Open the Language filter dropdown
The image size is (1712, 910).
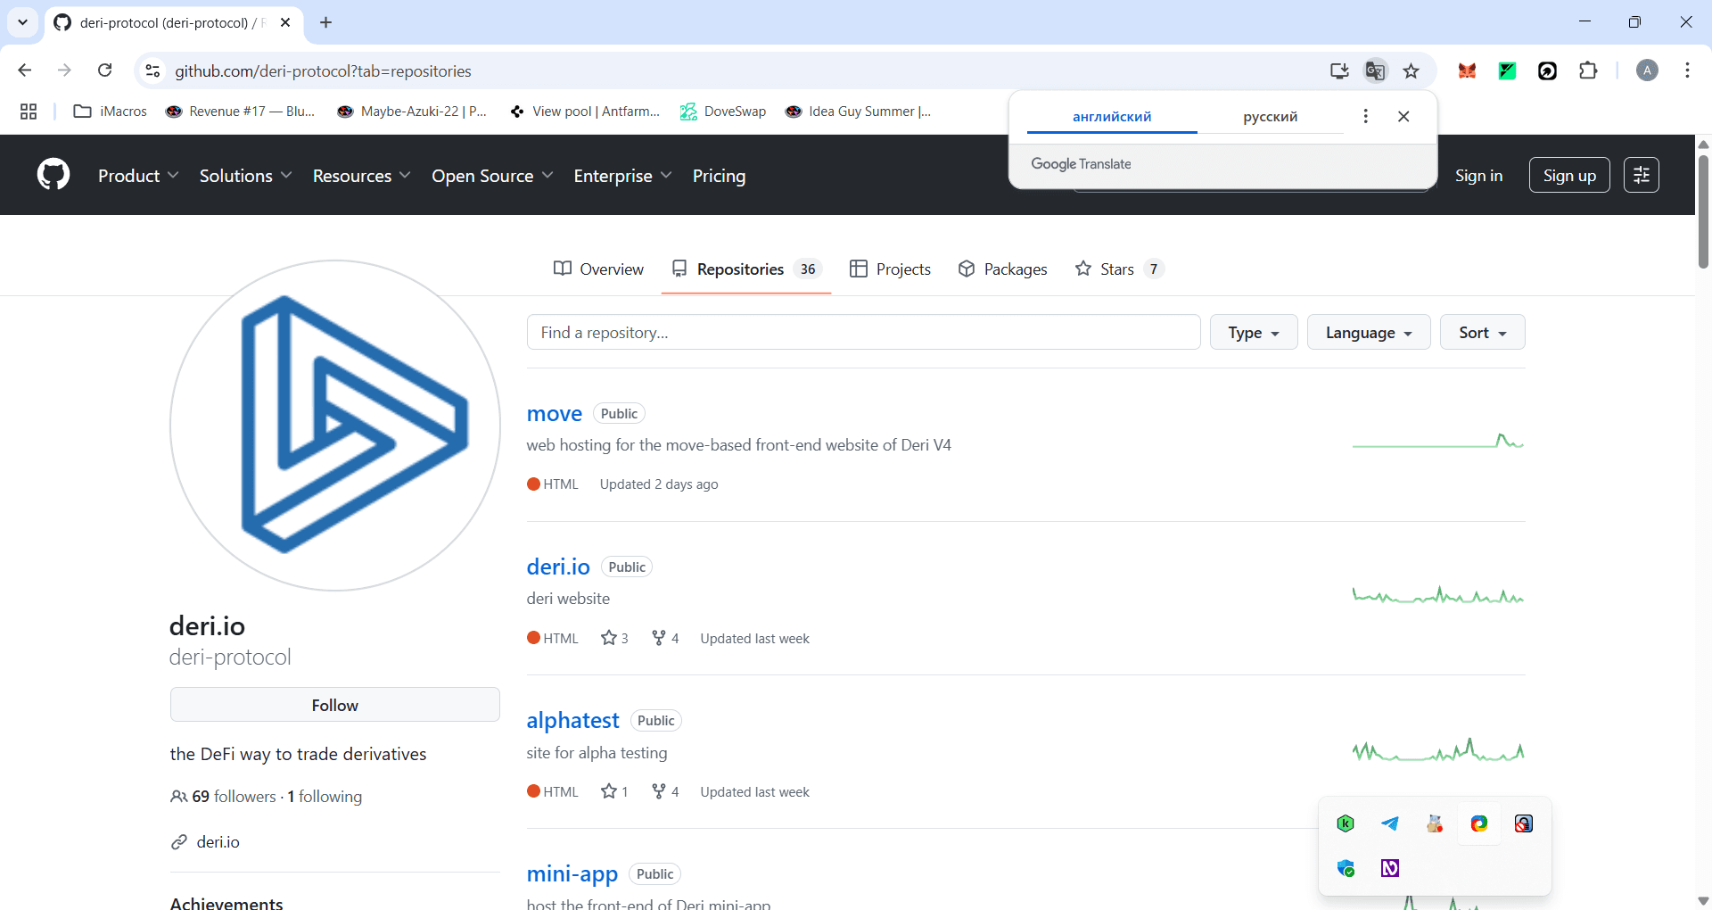[x=1369, y=332]
